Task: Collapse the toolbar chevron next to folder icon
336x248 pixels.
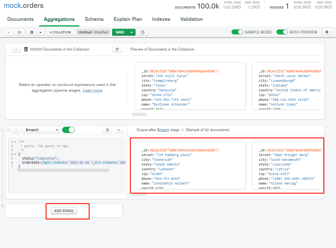Action: coord(9,32)
